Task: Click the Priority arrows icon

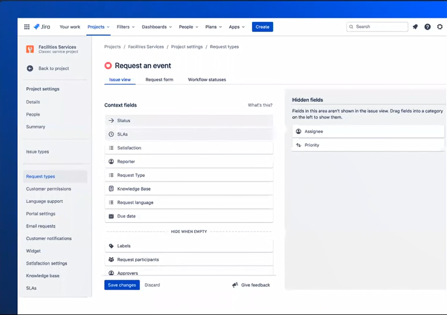Action: (x=298, y=145)
